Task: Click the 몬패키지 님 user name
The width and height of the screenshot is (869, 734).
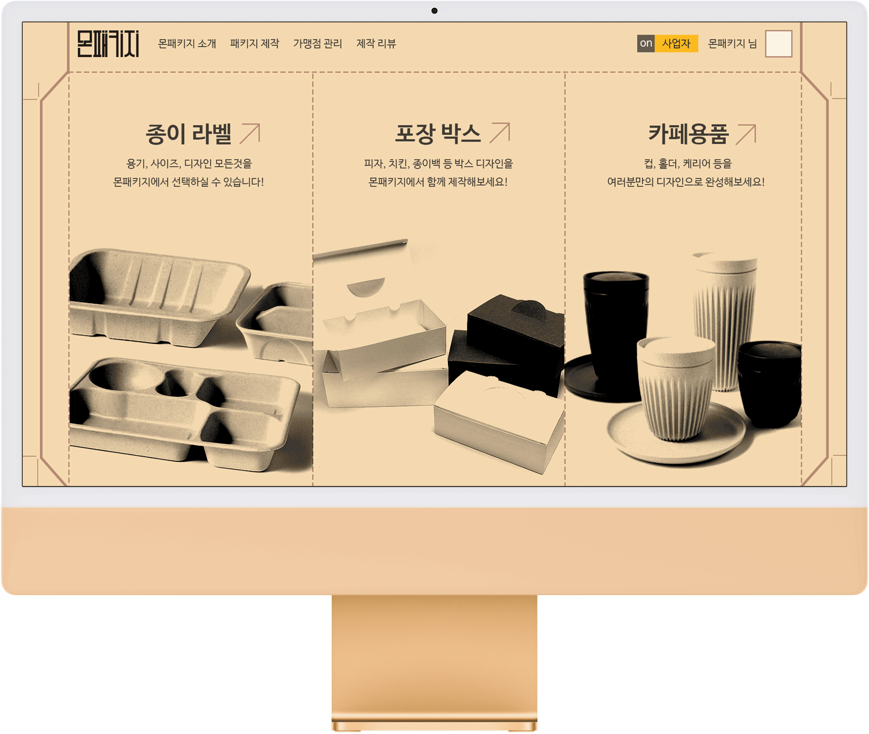Action: coord(732,44)
